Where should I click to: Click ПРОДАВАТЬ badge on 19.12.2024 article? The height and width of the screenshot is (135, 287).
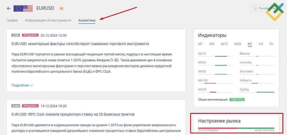click(x=30, y=106)
